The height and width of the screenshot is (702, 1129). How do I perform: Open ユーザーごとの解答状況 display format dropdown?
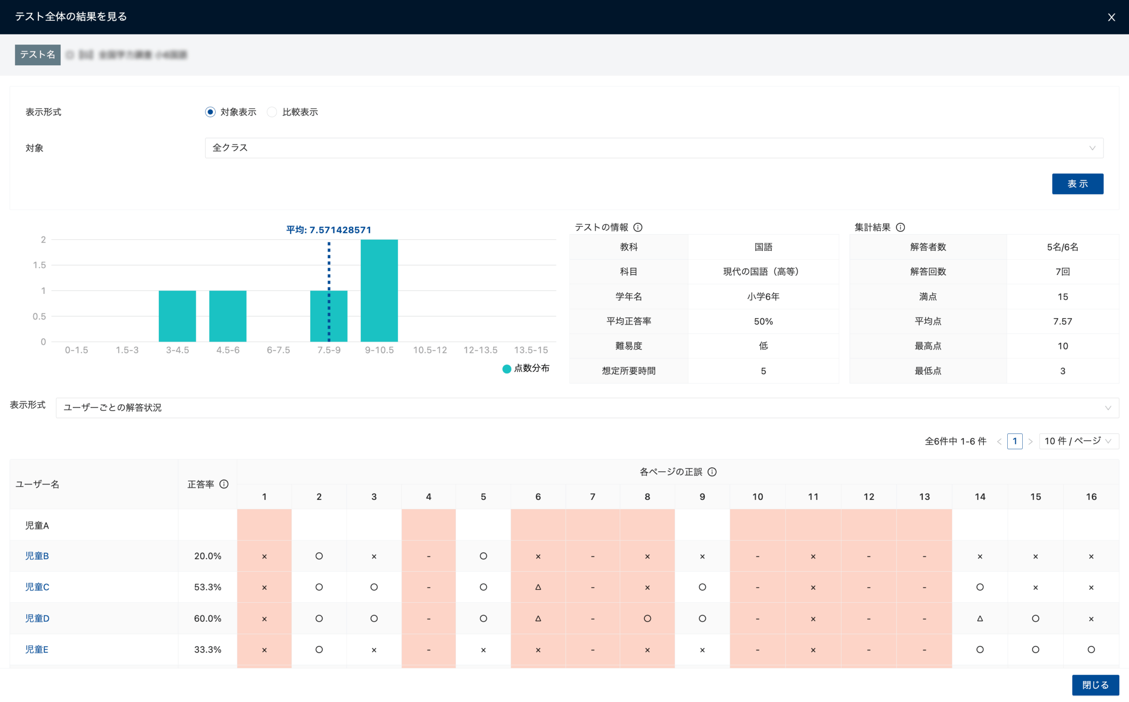587,408
